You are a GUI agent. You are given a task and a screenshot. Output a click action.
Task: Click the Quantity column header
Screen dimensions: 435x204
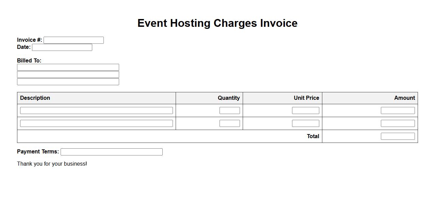click(x=229, y=98)
